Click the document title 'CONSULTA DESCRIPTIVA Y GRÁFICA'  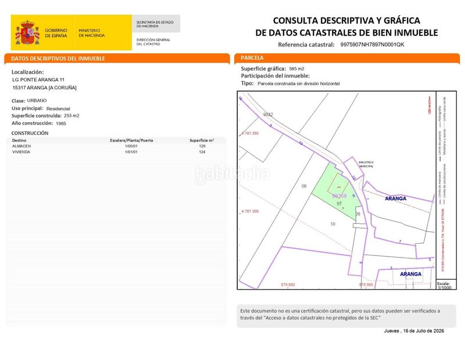pyautogui.click(x=346, y=20)
